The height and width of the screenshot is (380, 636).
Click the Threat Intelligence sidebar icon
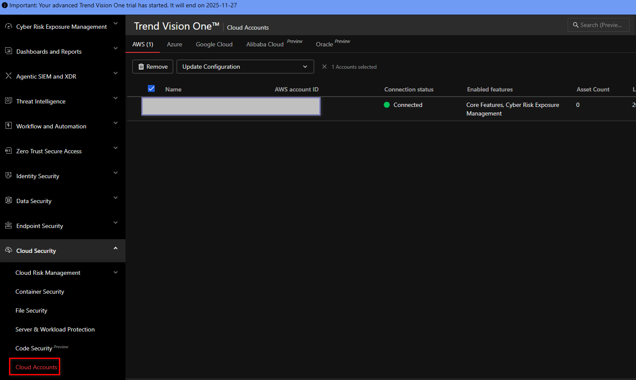click(8, 100)
